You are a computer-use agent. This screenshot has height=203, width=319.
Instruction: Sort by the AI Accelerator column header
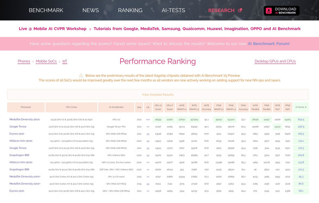116,107
